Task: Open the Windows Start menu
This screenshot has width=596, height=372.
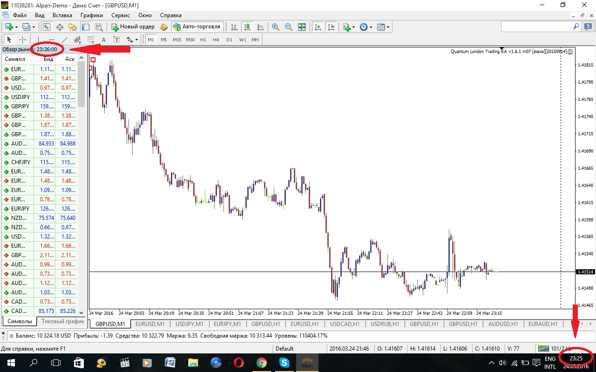Action: 11,363
